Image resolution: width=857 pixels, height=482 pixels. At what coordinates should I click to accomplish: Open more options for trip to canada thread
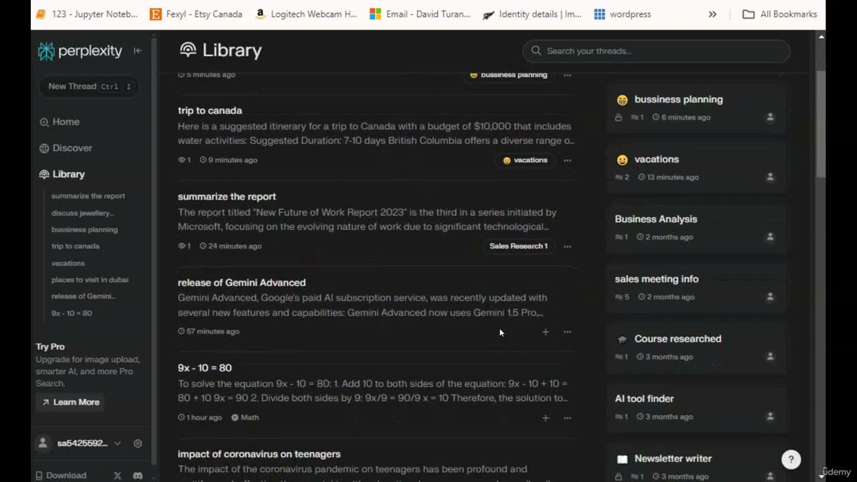tap(568, 161)
